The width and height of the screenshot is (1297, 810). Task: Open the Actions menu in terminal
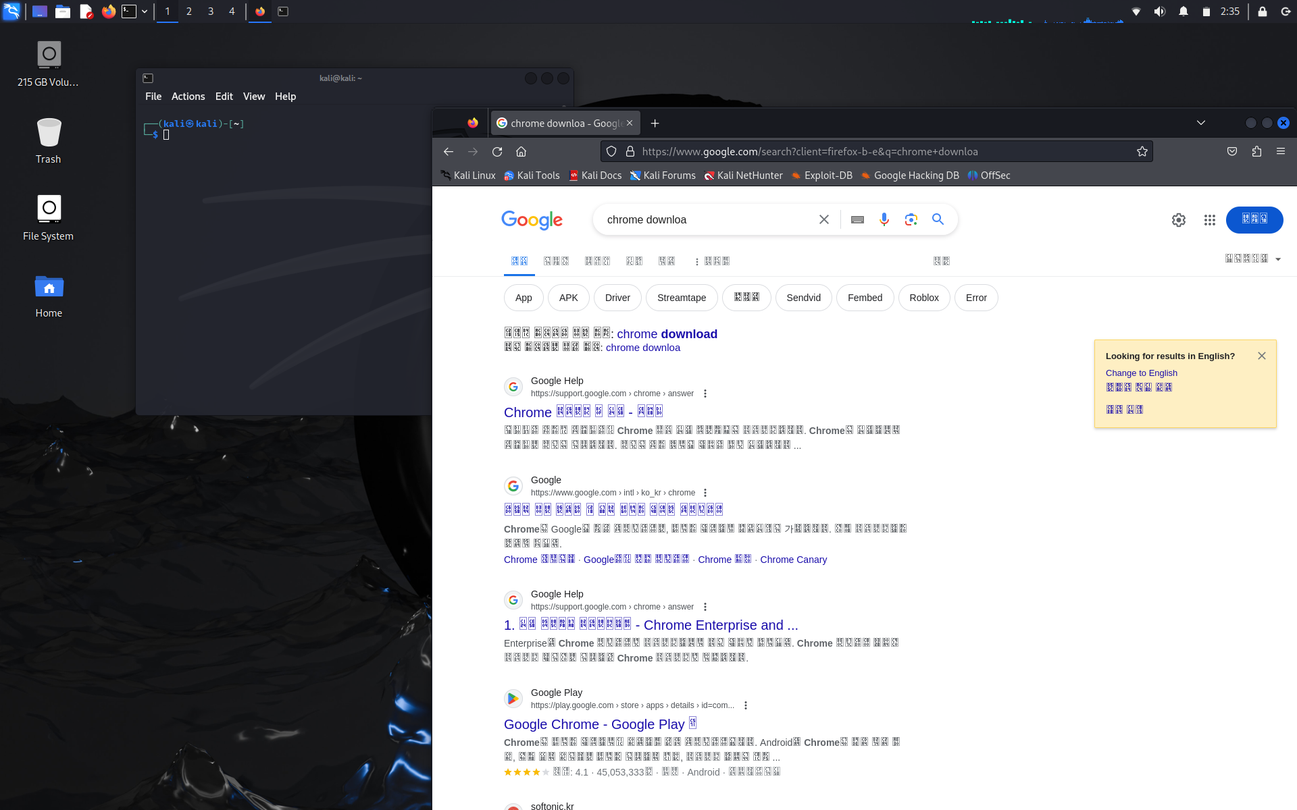click(x=188, y=97)
